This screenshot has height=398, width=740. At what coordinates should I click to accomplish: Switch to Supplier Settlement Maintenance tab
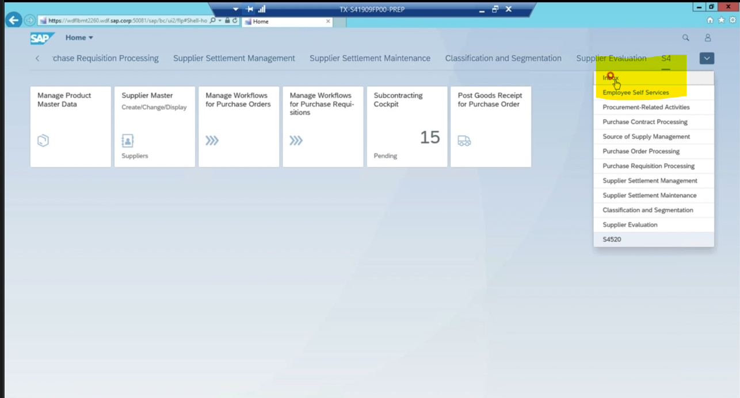coord(370,58)
